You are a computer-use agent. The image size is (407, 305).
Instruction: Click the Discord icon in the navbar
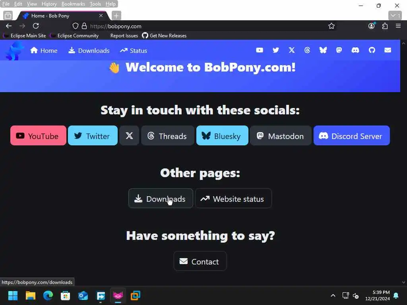[355, 50]
